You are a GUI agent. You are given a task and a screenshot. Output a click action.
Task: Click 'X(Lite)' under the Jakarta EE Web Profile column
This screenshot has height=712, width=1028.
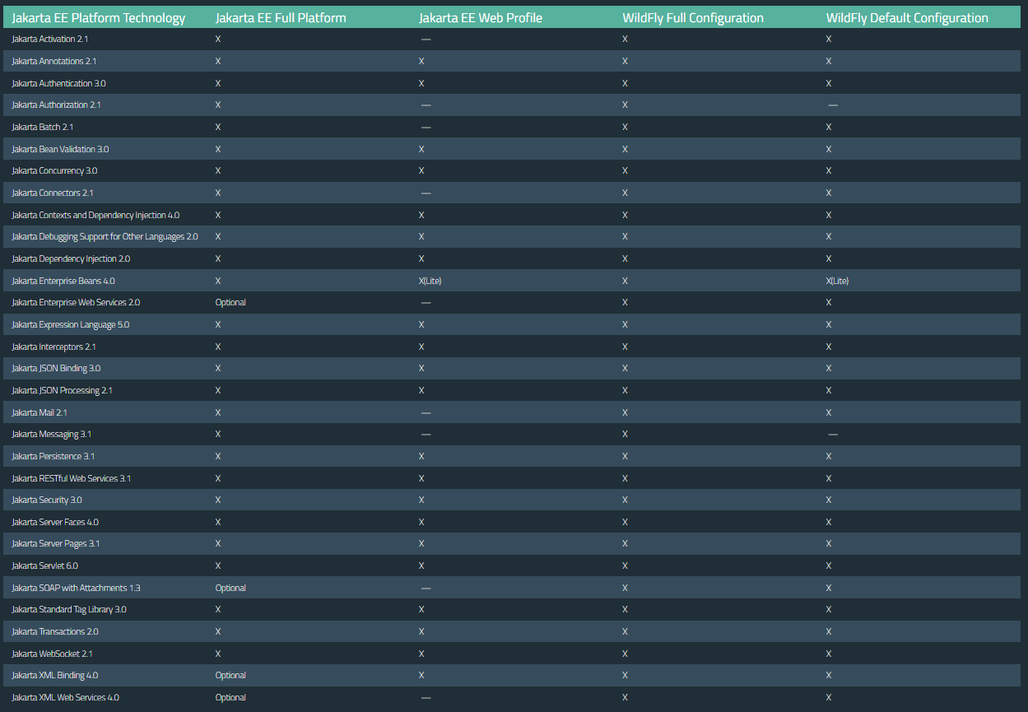(x=430, y=281)
